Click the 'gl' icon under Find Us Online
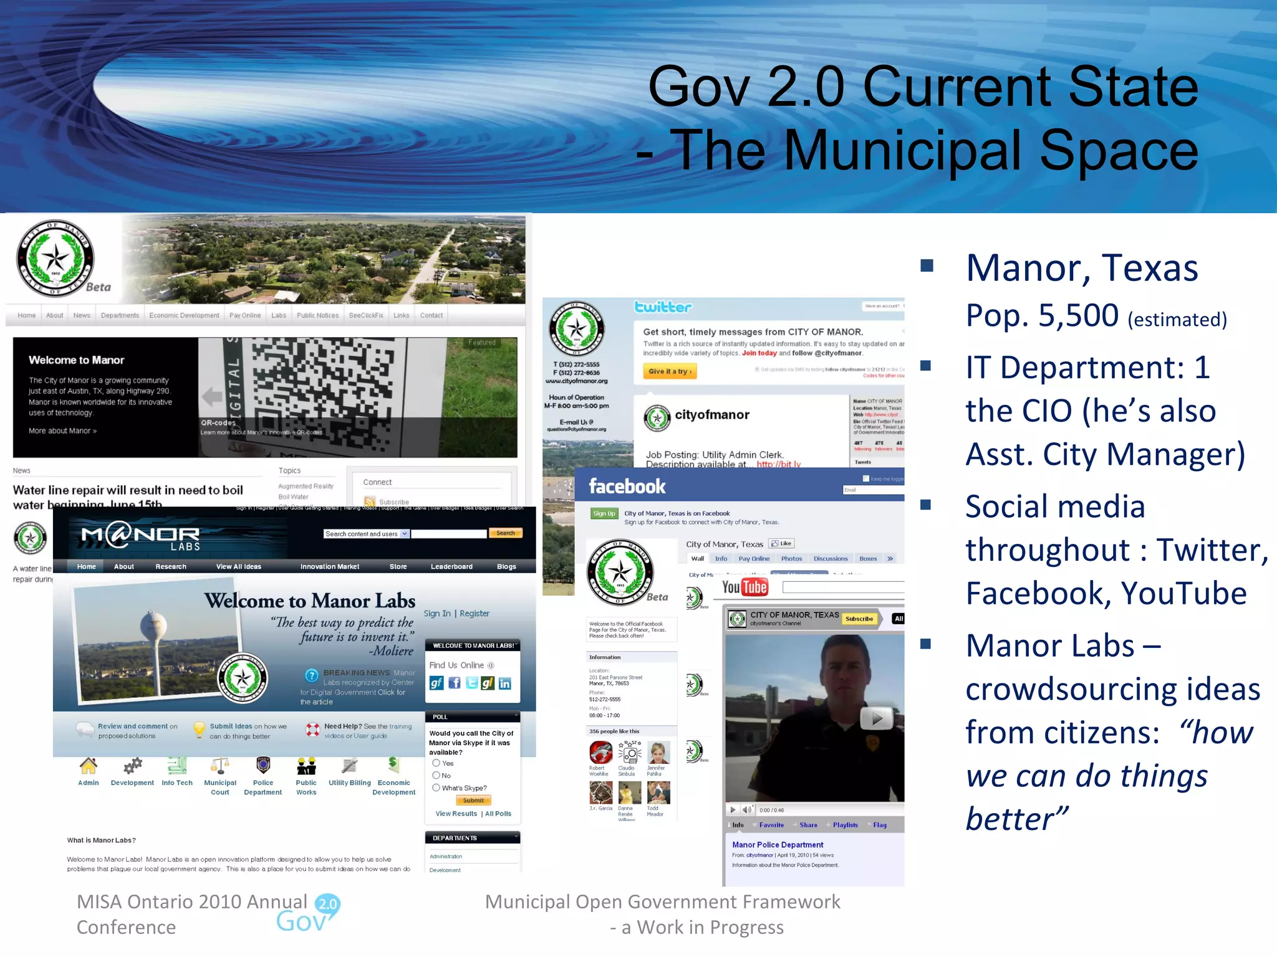 tap(488, 683)
